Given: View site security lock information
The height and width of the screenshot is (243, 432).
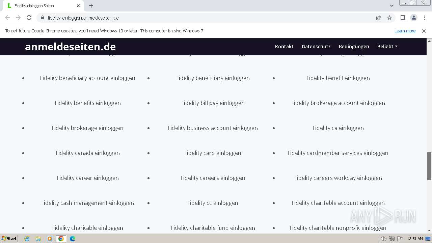Looking at the screenshot, I should (42, 18).
